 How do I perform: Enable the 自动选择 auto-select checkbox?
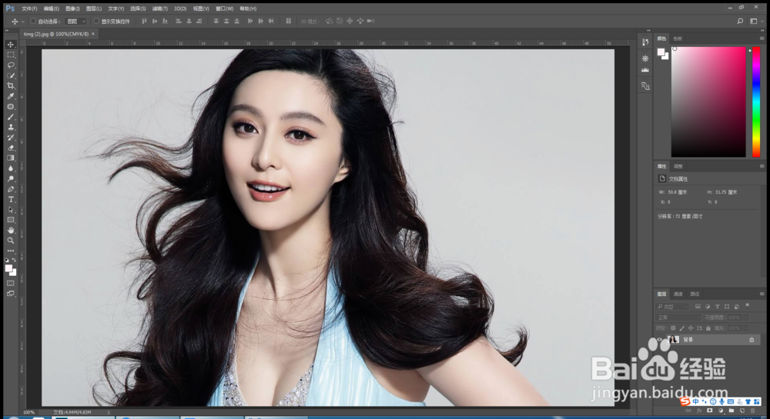click(33, 21)
